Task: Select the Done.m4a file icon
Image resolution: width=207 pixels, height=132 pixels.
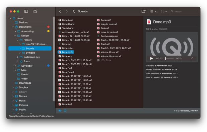Action: [60, 48]
